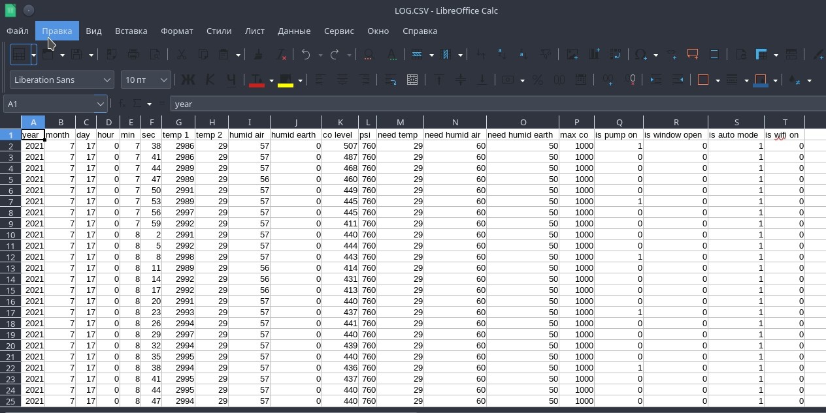Click the Print icon
Image resolution: width=826 pixels, height=413 pixels.
pos(133,55)
